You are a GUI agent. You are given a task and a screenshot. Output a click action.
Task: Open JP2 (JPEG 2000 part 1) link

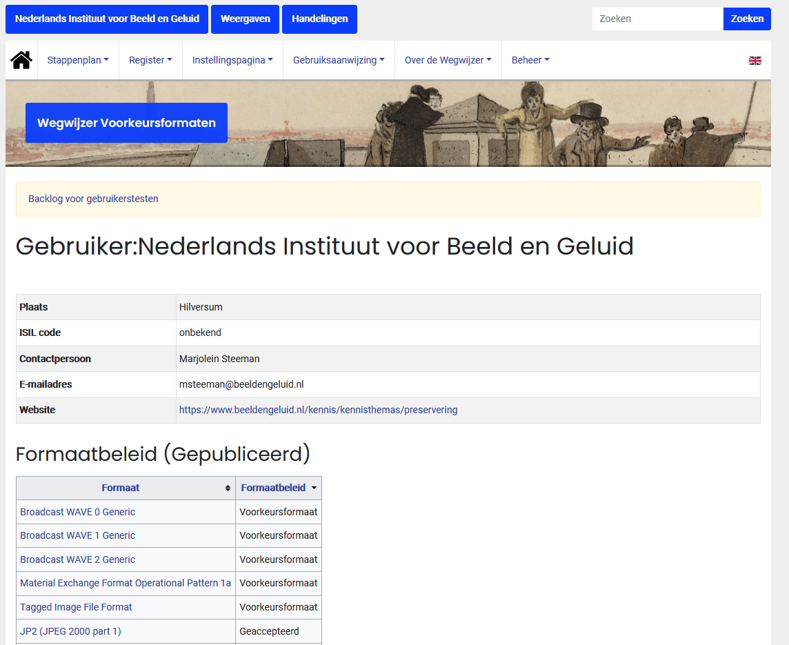(x=70, y=631)
